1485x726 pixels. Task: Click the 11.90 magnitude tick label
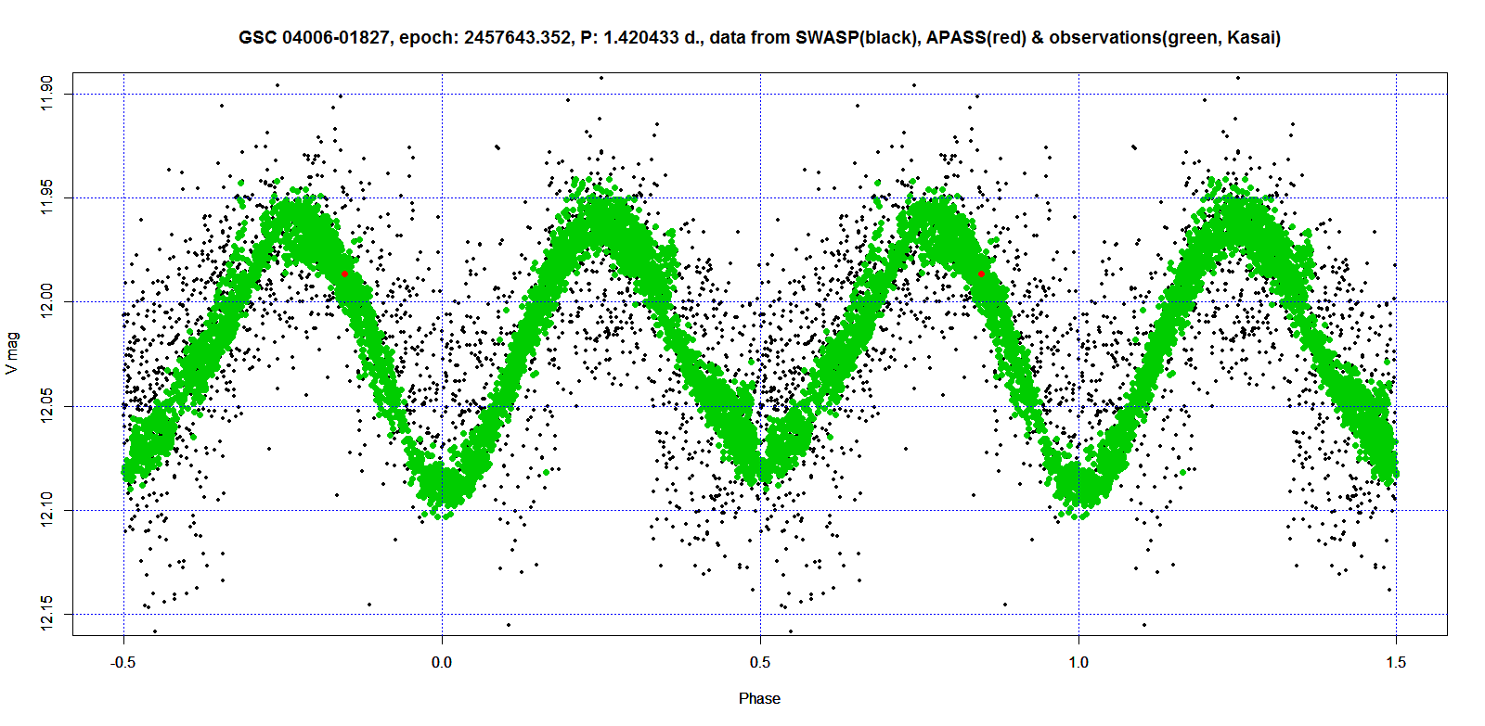tap(47, 93)
